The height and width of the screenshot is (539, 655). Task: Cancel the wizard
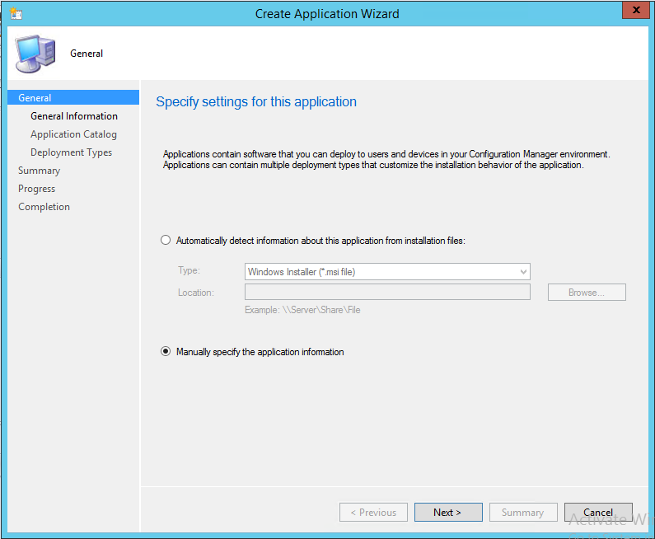point(598,513)
